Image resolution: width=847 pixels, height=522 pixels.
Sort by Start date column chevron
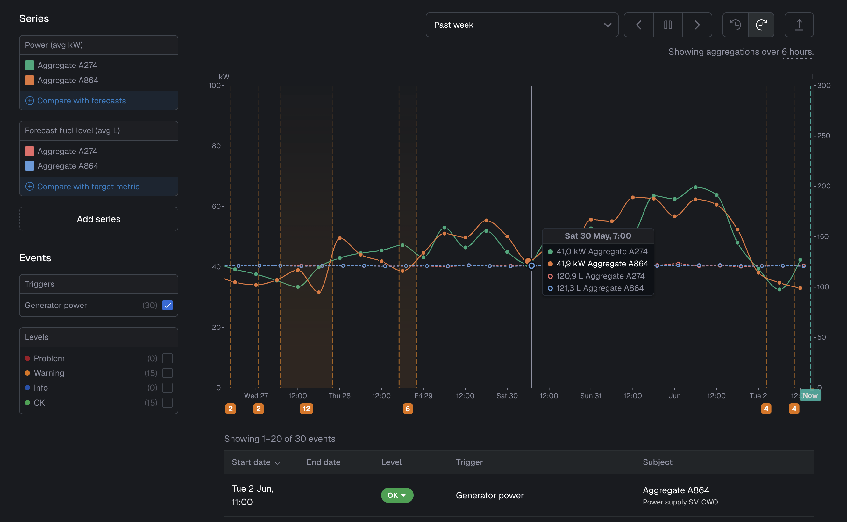[x=277, y=462]
